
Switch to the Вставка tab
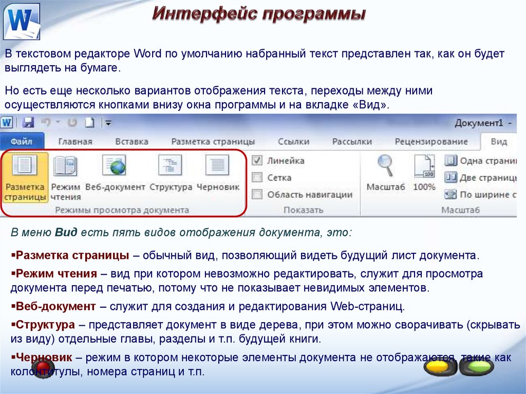(x=131, y=142)
